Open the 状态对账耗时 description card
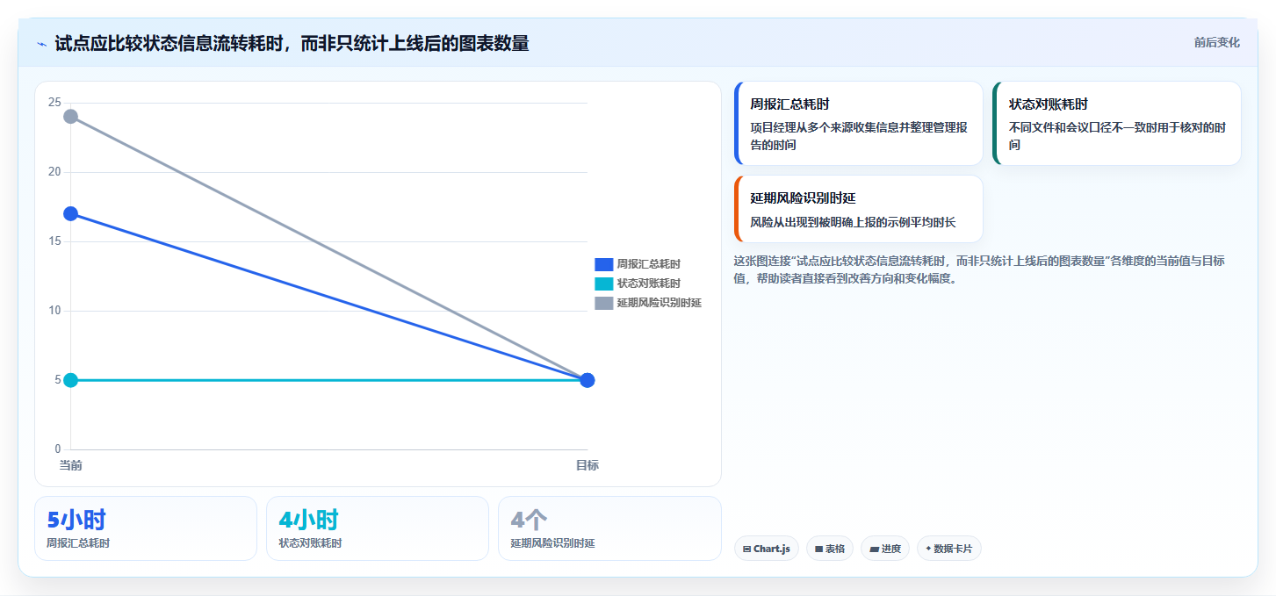This screenshot has width=1276, height=596. 1117,123
